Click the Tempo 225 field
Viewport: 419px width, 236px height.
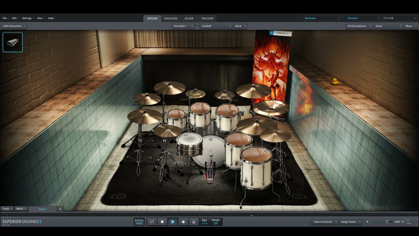tap(215, 222)
